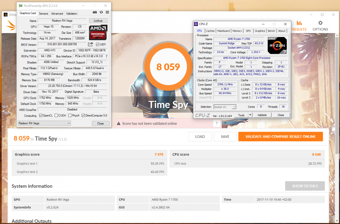Click the AMD Radeon Graphics logo in GPU-Z

tap(98, 32)
